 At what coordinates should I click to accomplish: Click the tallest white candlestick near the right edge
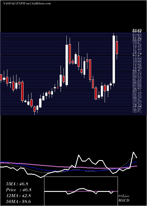point(114,59)
